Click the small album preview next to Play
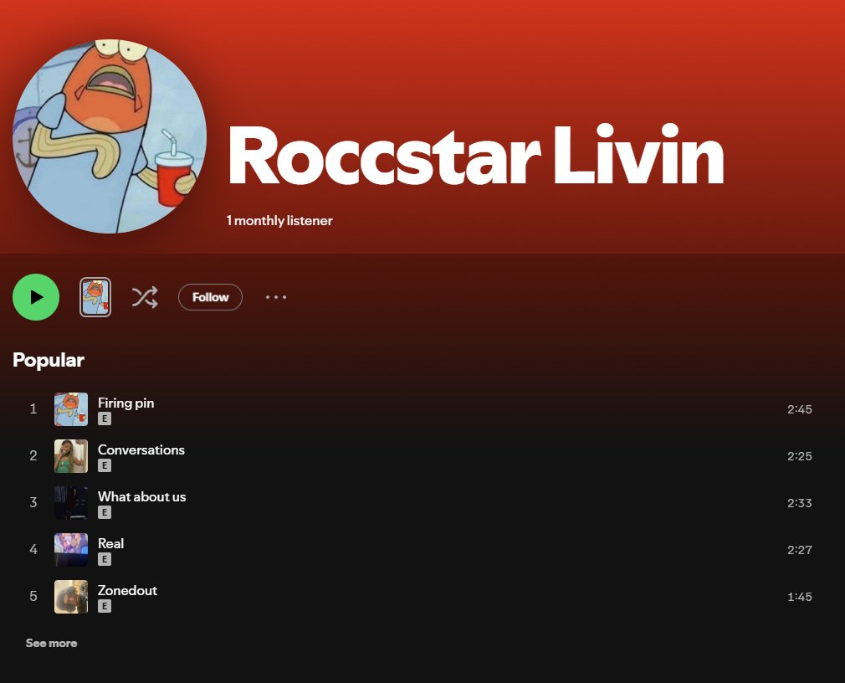This screenshot has height=683, width=845. coord(95,297)
